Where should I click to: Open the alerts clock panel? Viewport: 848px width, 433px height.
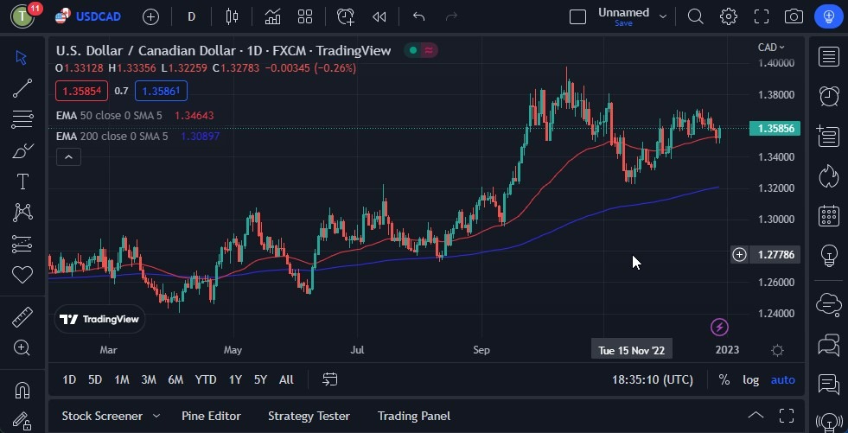[x=828, y=96]
